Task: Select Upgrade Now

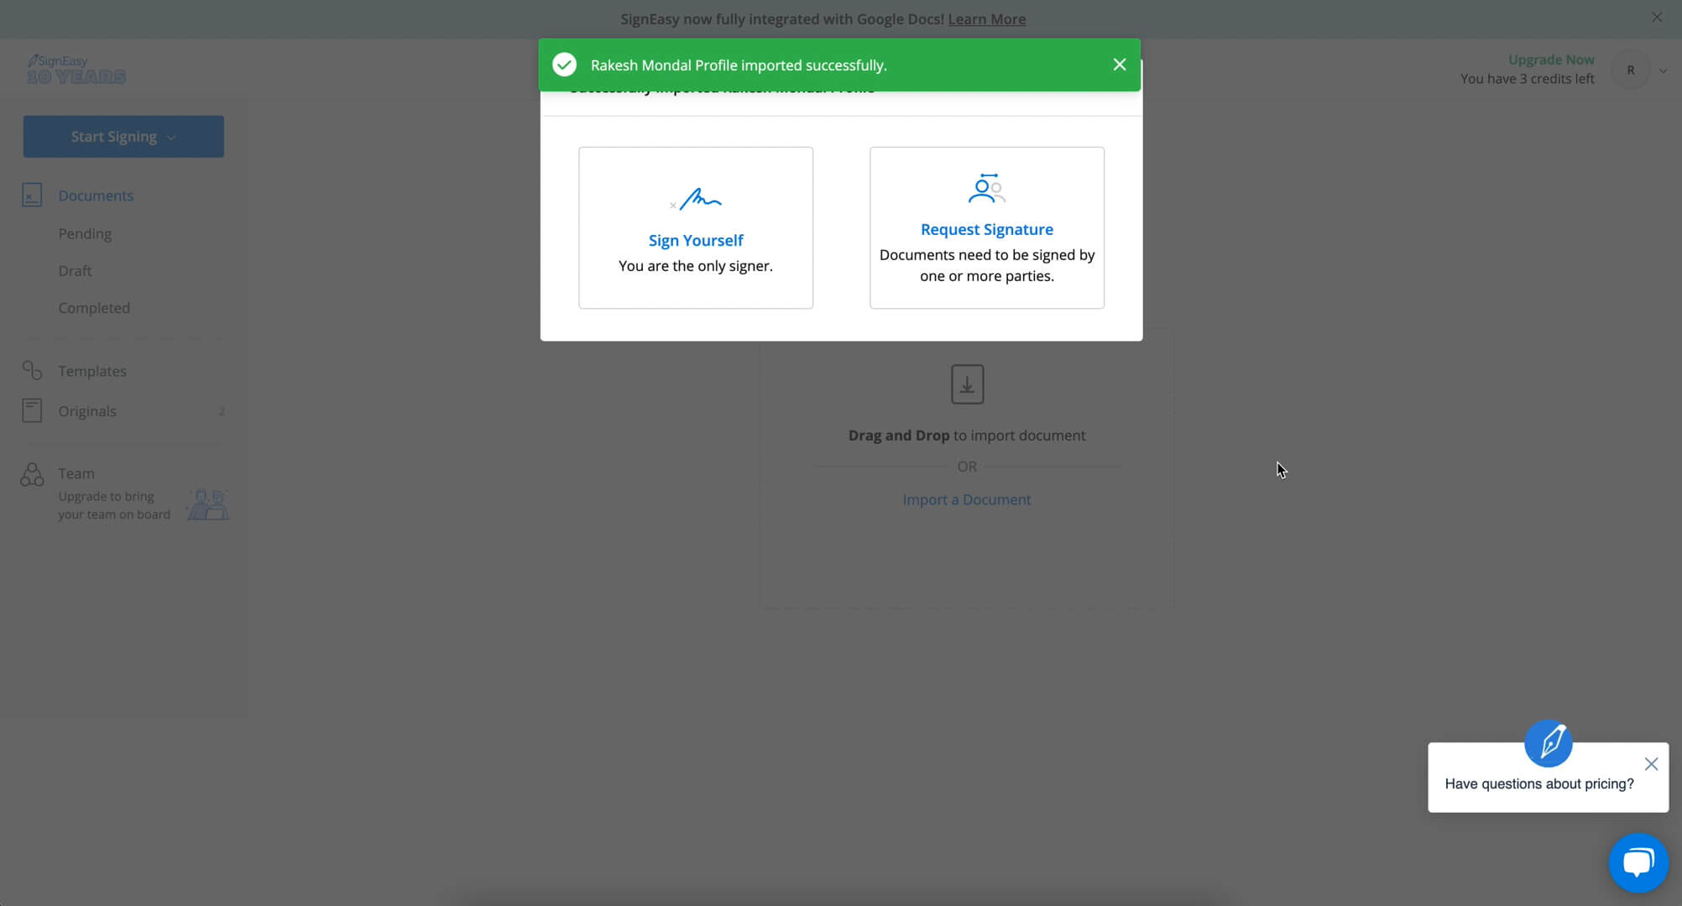Action: point(1551,59)
